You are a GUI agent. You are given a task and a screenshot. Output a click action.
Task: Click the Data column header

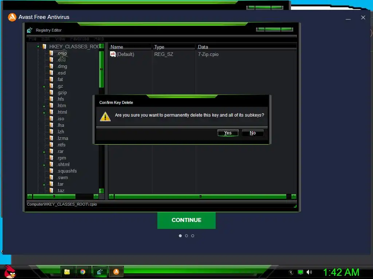click(247, 47)
